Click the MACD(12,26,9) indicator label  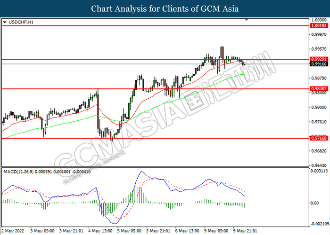47,172
